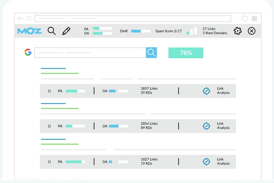Open MozBar settings gear
The width and height of the screenshot is (274, 183).
237,31
